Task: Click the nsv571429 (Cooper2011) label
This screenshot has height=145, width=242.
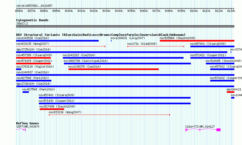Action: [34, 61]
